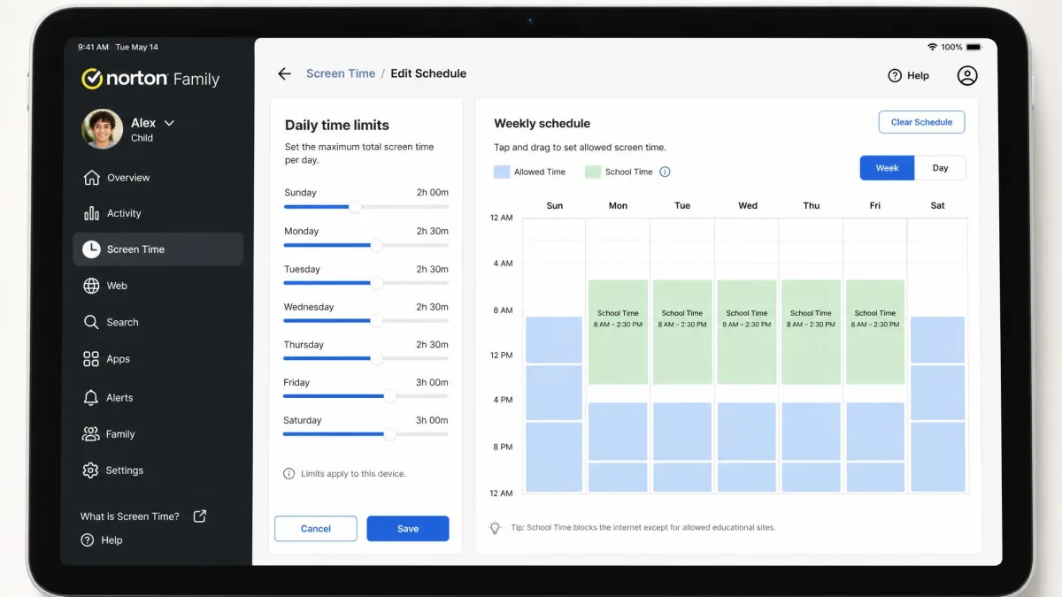Click the "9:41 AM" status bar time

(x=93, y=47)
